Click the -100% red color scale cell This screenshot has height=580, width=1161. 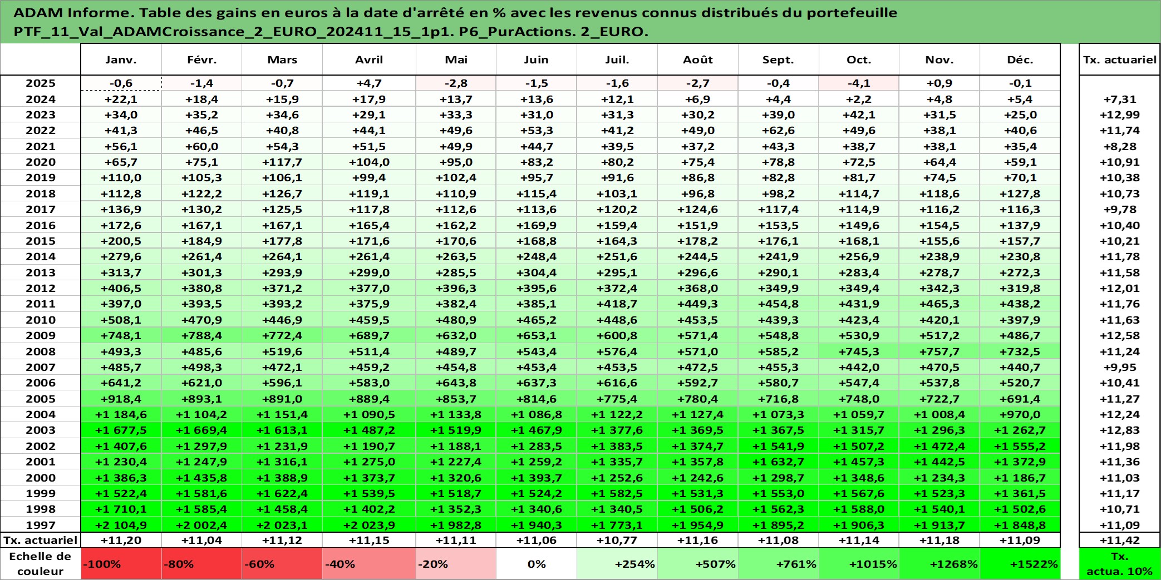point(121,564)
